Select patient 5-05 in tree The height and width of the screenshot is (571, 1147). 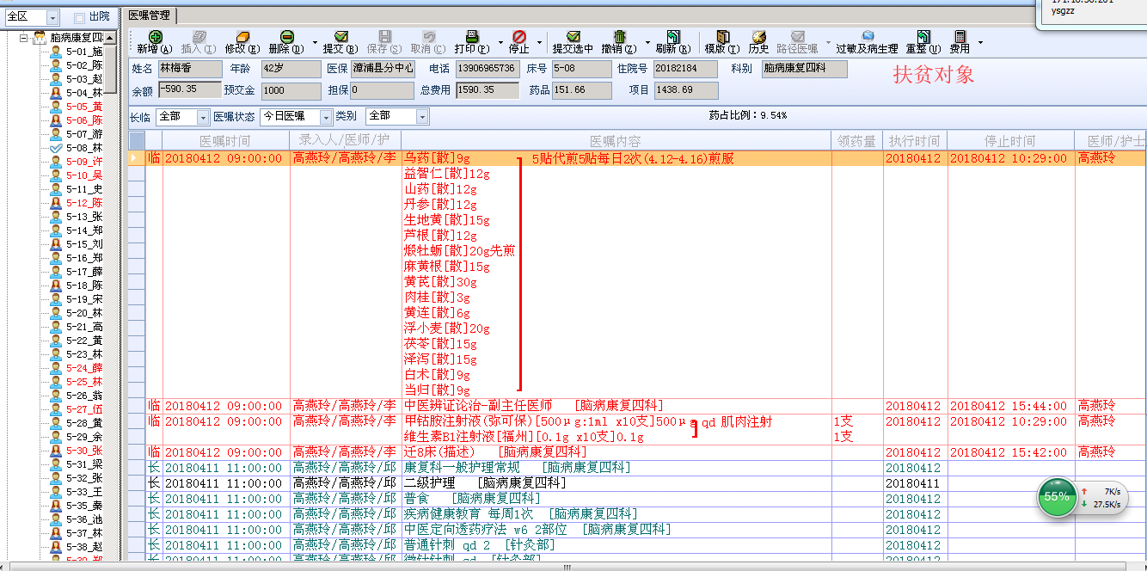pyautogui.click(x=84, y=107)
